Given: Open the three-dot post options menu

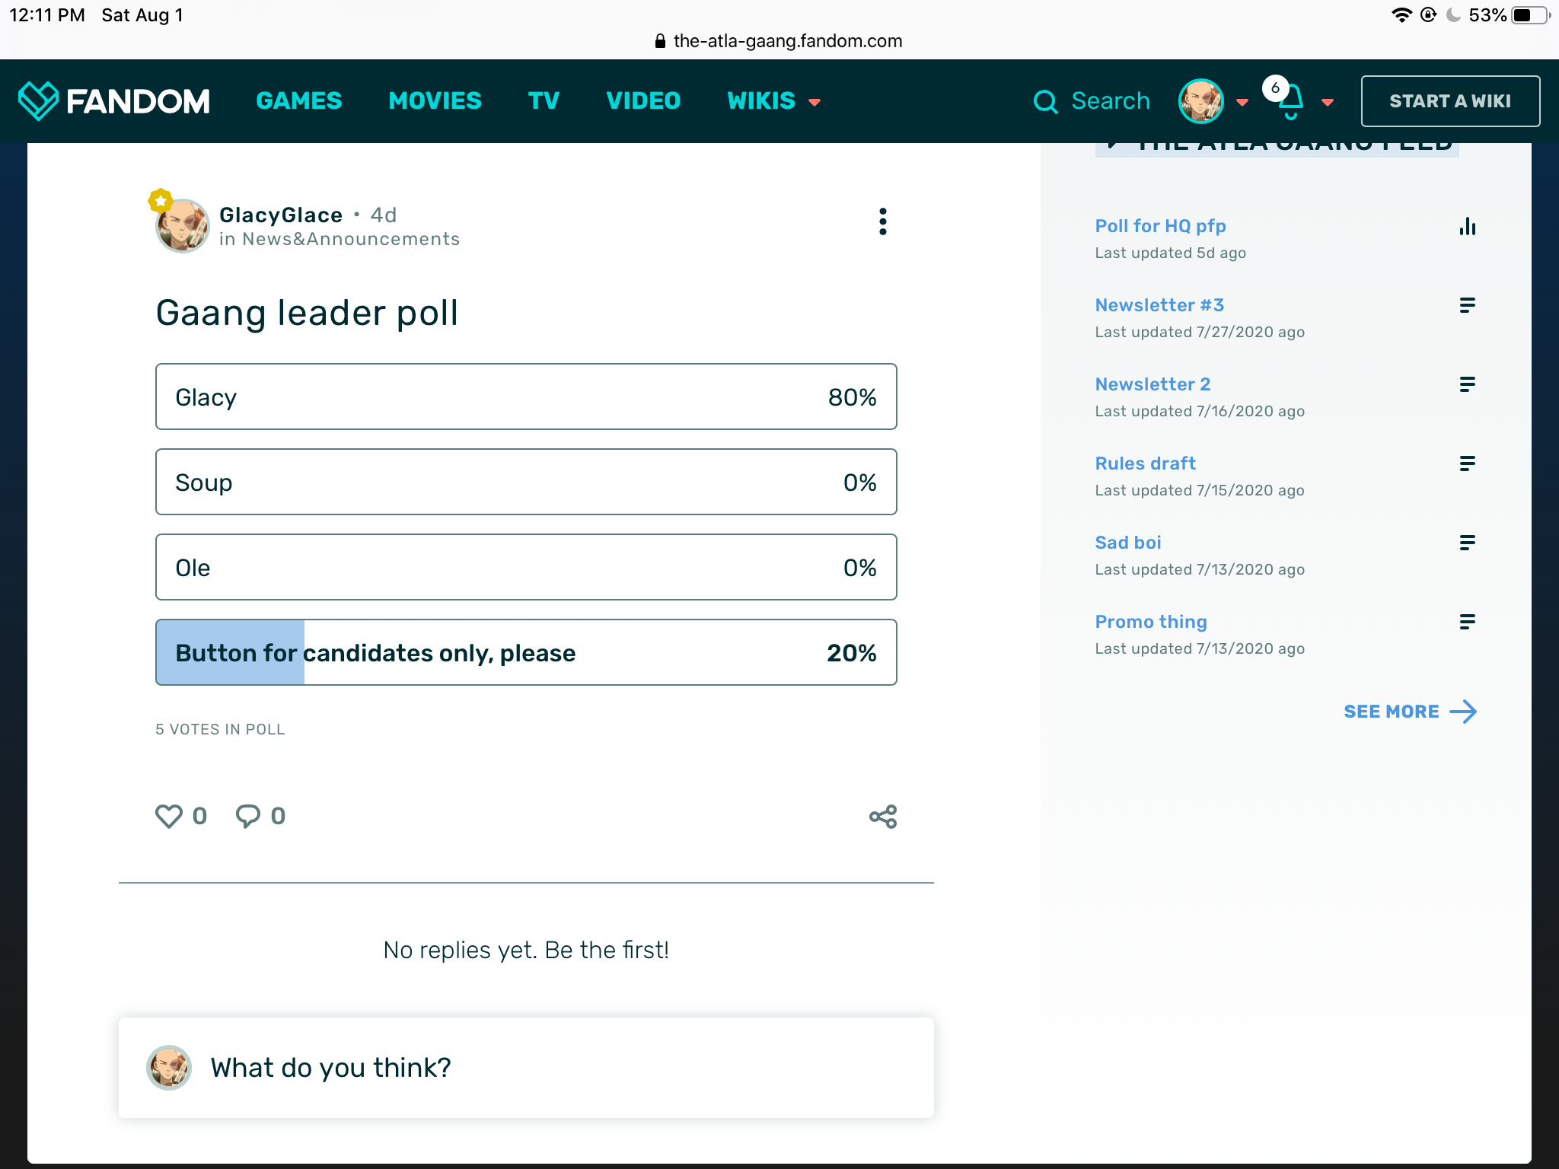Looking at the screenshot, I should [x=882, y=221].
